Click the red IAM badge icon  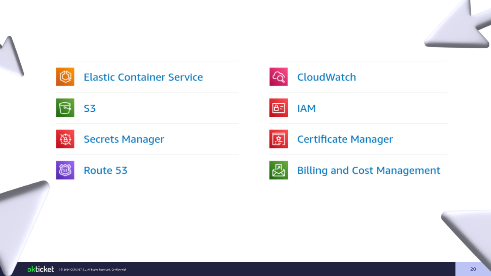click(x=278, y=108)
